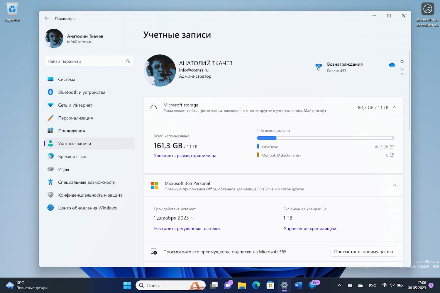Click the OneDrive cloud icon in tray
The image size is (440, 293).
[x=360, y=285]
